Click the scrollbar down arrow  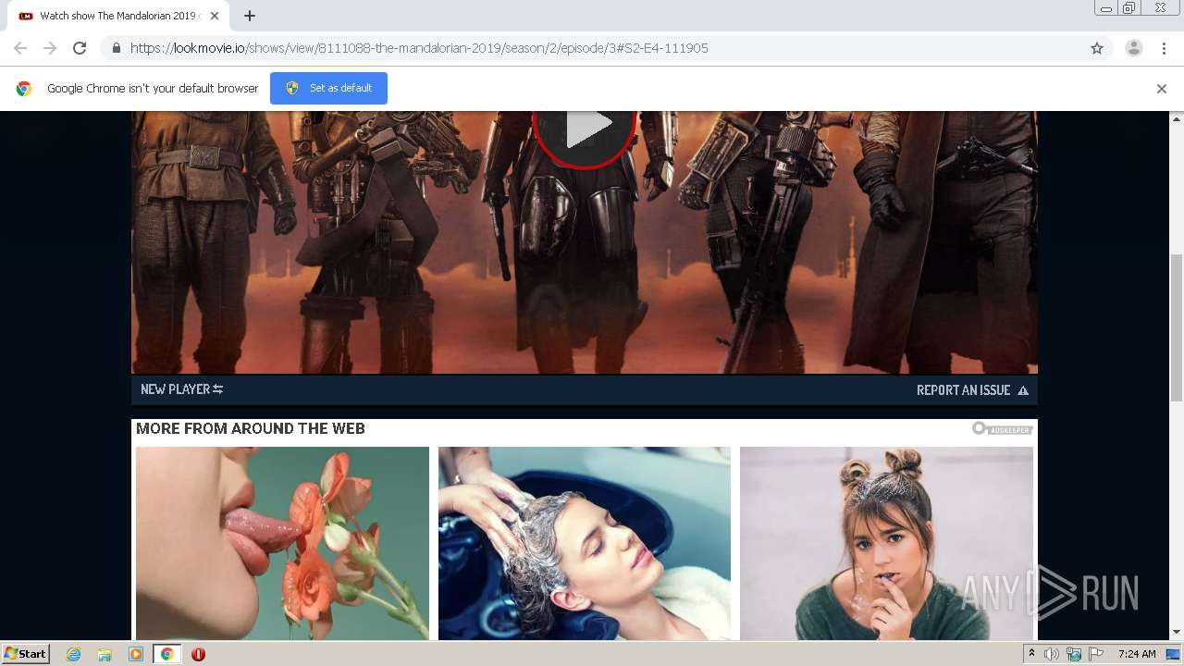pyautogui.click(x=1177, y=633)
